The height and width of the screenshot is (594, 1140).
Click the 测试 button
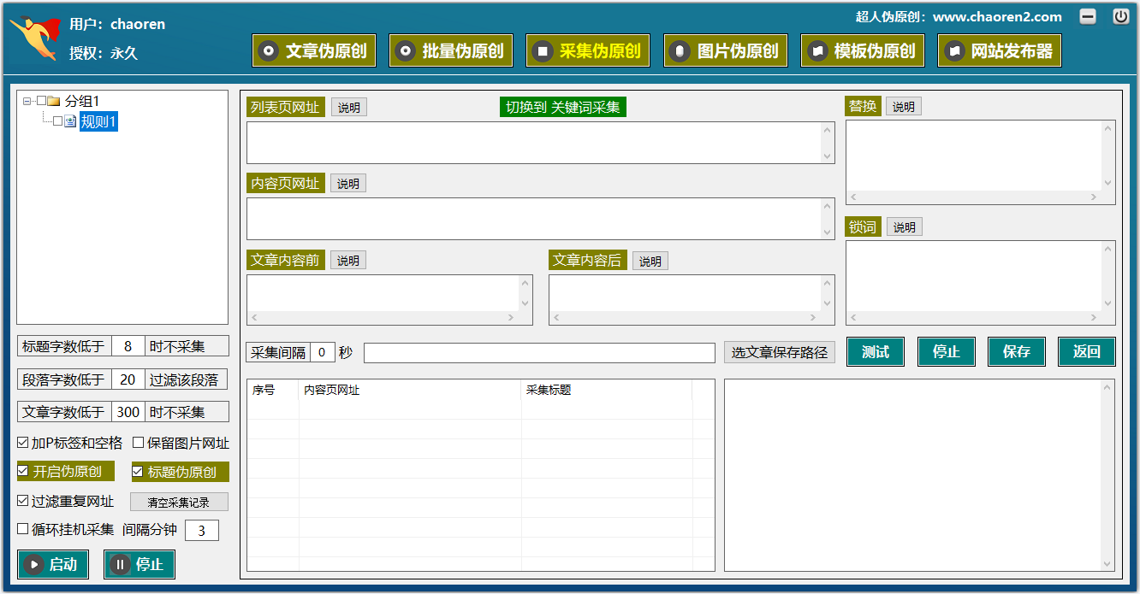(876, 351)
